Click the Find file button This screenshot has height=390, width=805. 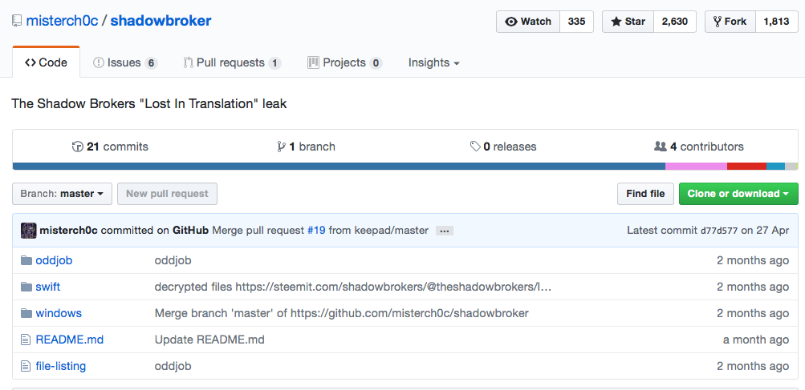coord(645,194)
